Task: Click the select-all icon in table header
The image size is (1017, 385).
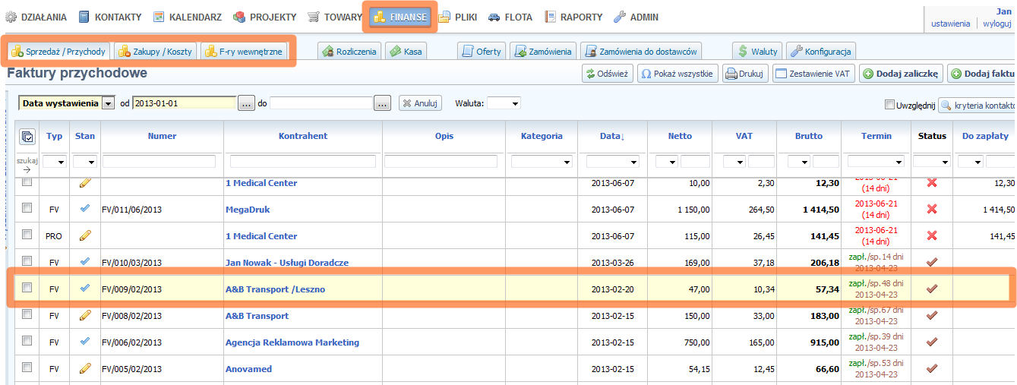Action: 27,137
